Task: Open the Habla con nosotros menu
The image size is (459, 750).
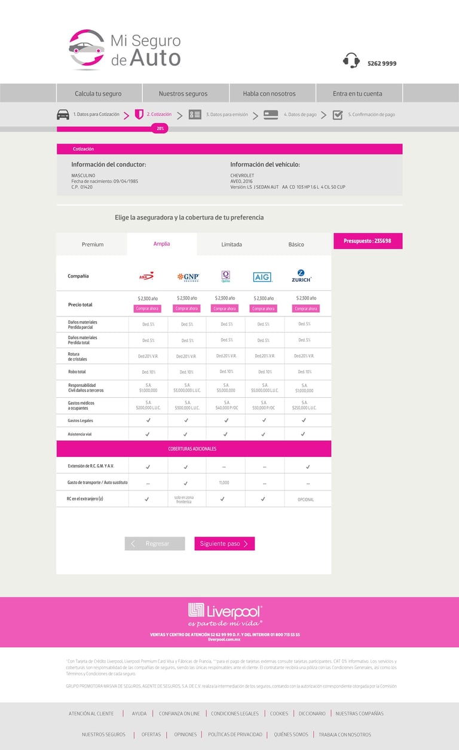Action: coord(269,93)
